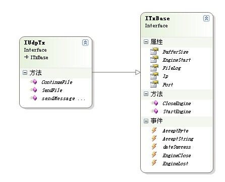Click the CloseEngine method cube icon
This screenshot has width=225, height=182.
[155, 103]
